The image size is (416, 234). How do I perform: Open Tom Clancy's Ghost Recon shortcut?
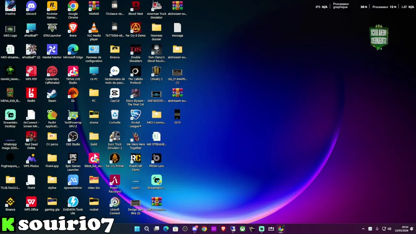point(156,54)
